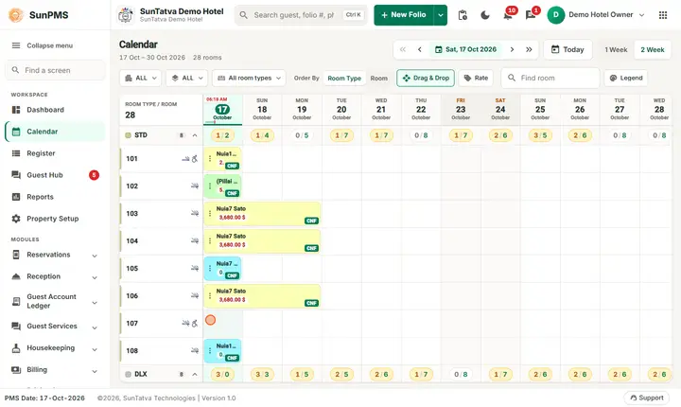
Task: Focus the guest search field
Action: [301, 15]
